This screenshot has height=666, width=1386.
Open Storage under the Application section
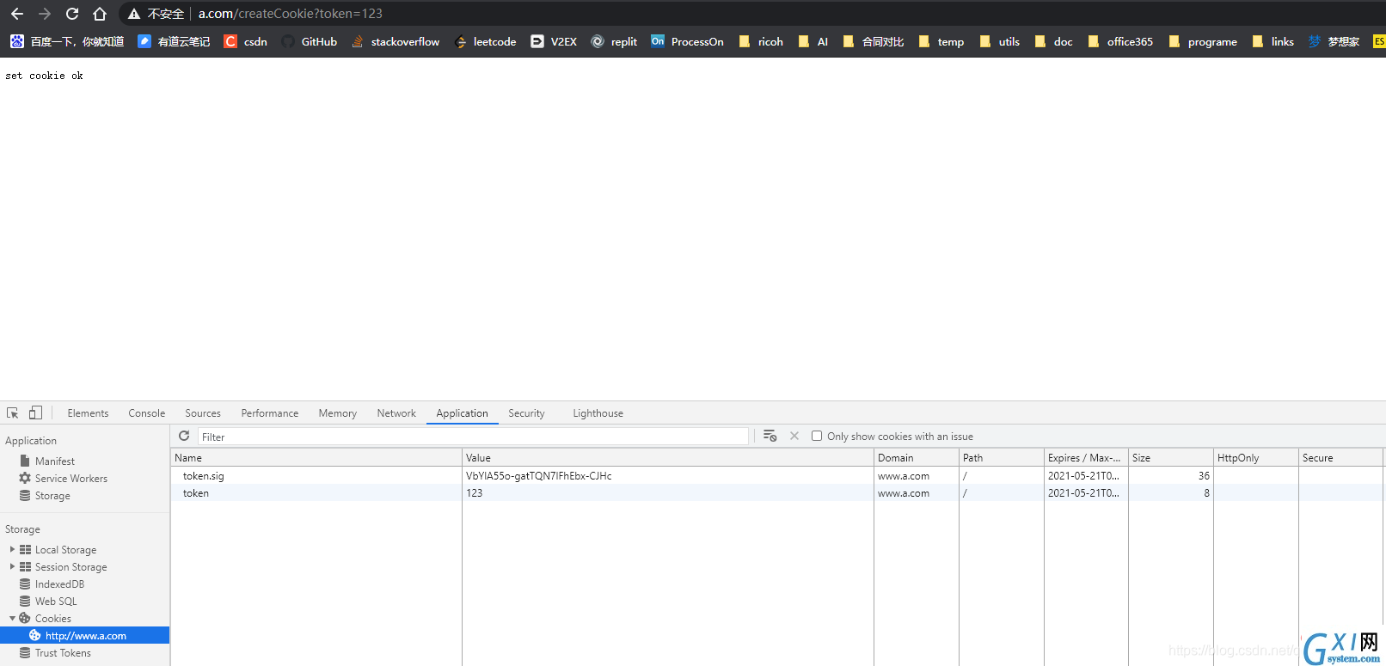coord(52,496)
